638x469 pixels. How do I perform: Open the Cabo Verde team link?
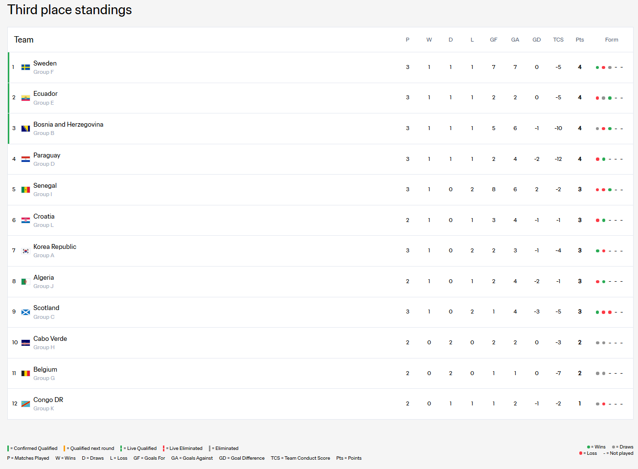(x=50, y=338)
